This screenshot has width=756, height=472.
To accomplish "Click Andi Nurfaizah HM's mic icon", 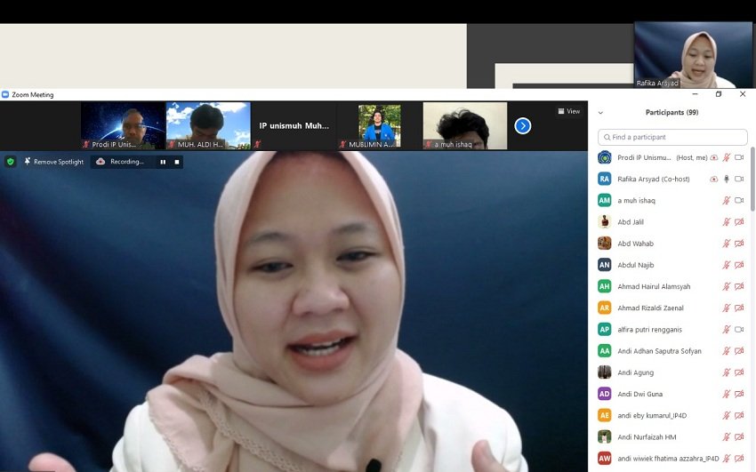I will [727, 436].
